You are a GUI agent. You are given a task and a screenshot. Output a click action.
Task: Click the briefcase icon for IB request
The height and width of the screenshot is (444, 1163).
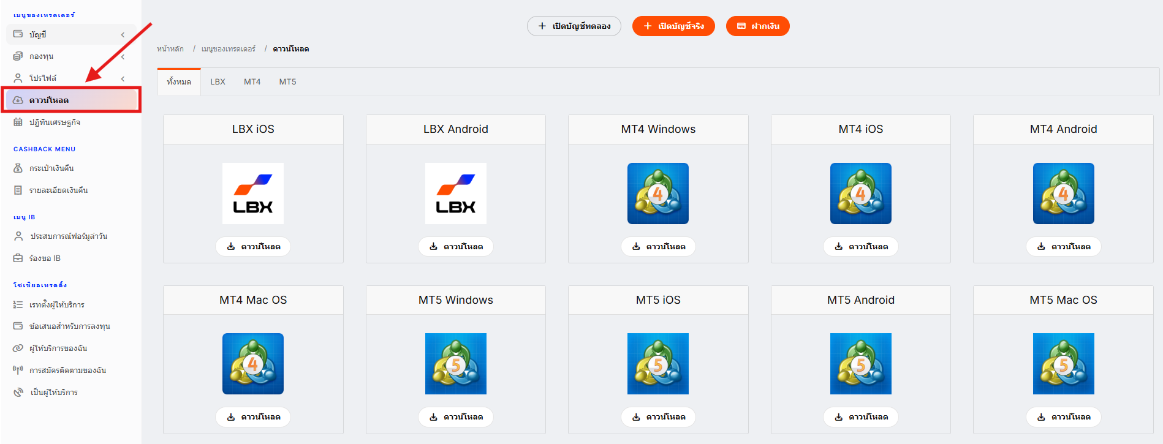[x=18, y=258]
